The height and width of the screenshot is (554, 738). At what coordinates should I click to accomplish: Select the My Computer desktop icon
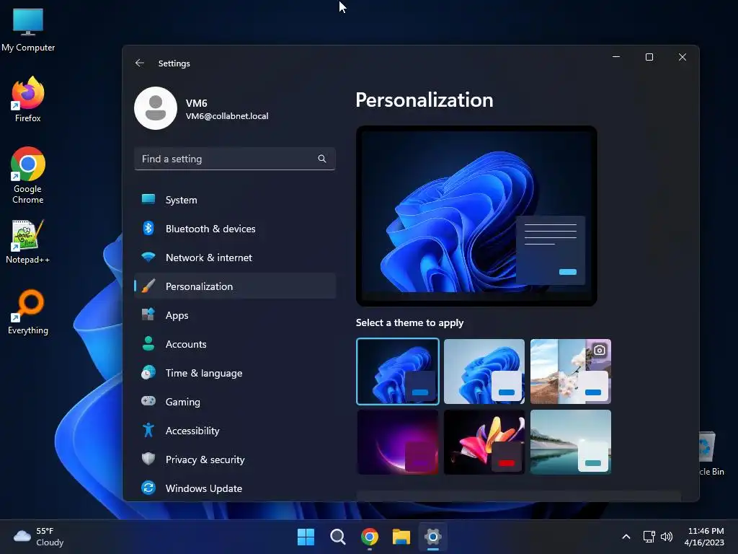28,29
